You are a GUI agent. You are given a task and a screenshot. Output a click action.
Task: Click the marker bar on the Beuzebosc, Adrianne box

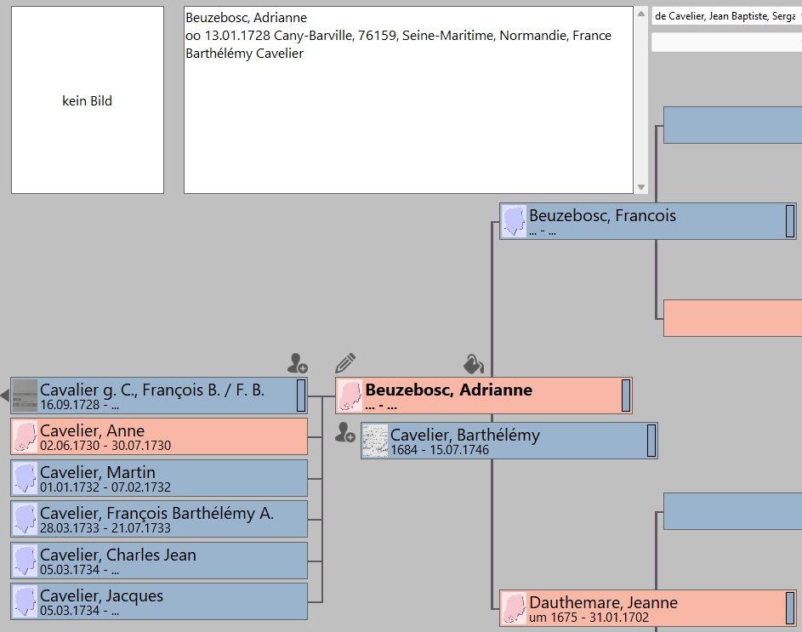pyautogui.click(x=626, y=395)
